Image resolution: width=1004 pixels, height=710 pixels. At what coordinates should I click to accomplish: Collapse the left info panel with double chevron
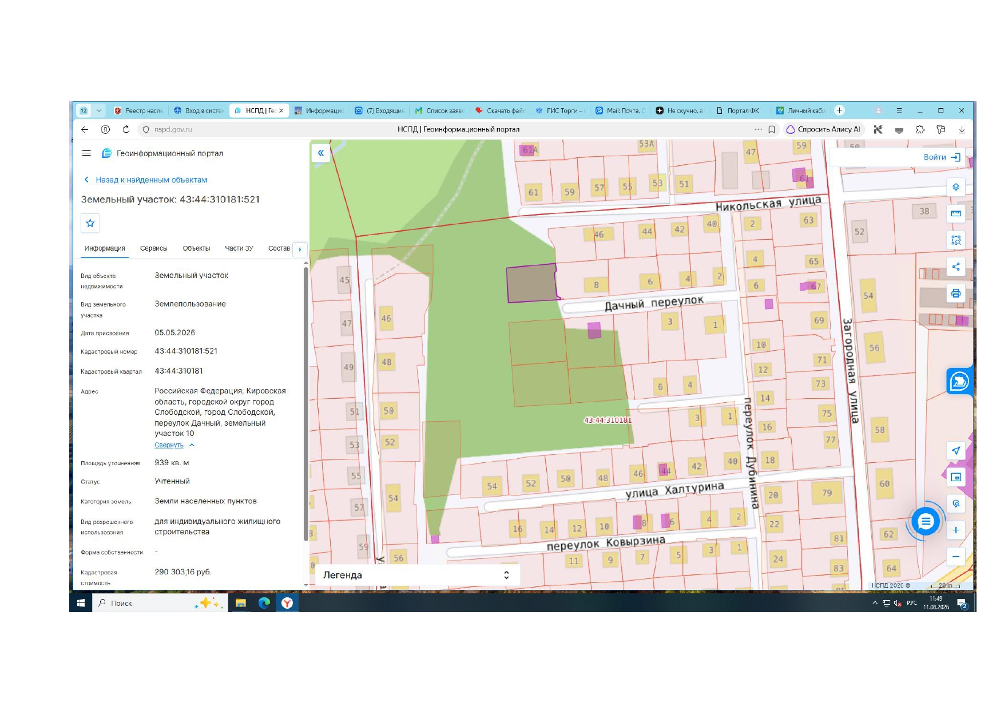[321, 153]
